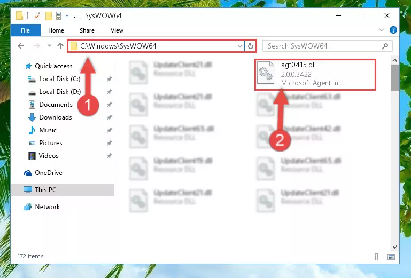Click the pin icon next to Pictures
Screen dimensions: 411x278
pyautogui.click(x=110, y=143)
